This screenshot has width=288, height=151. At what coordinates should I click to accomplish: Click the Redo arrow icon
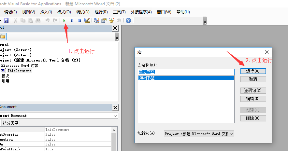point(55,21)
